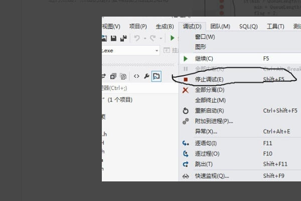Expand the Redo history dropdown arrow
Image resolution: width=301 pixels, height=201 pixels.
(x=161, y=39)
